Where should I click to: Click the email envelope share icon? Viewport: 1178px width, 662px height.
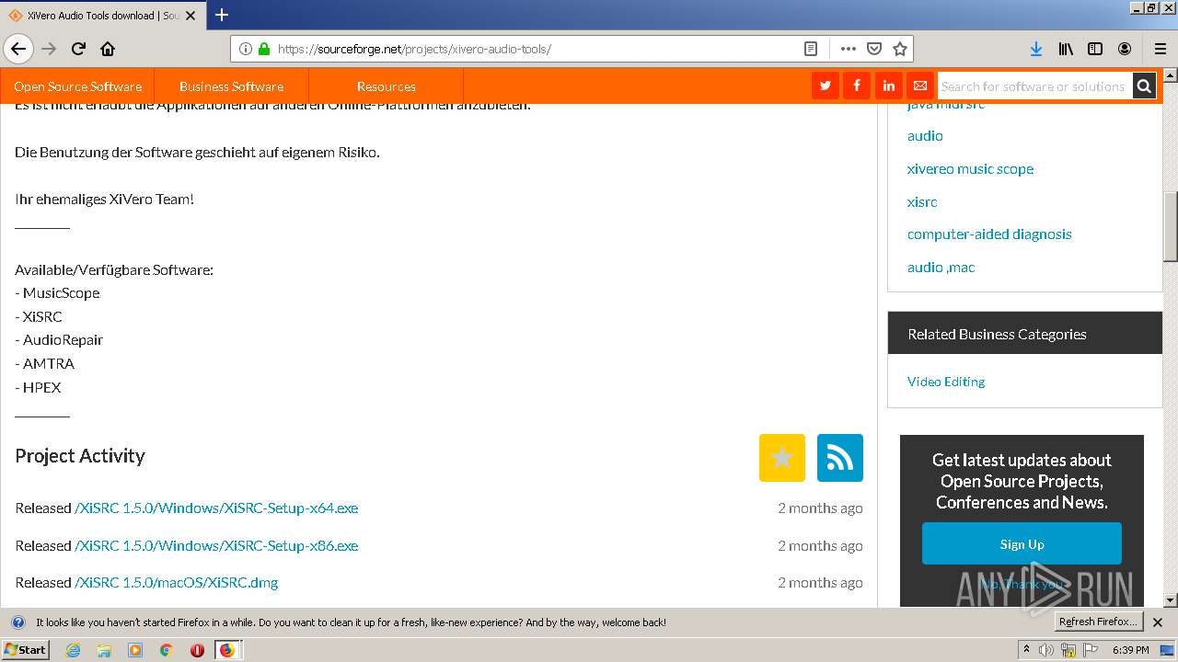pos(919,86)
